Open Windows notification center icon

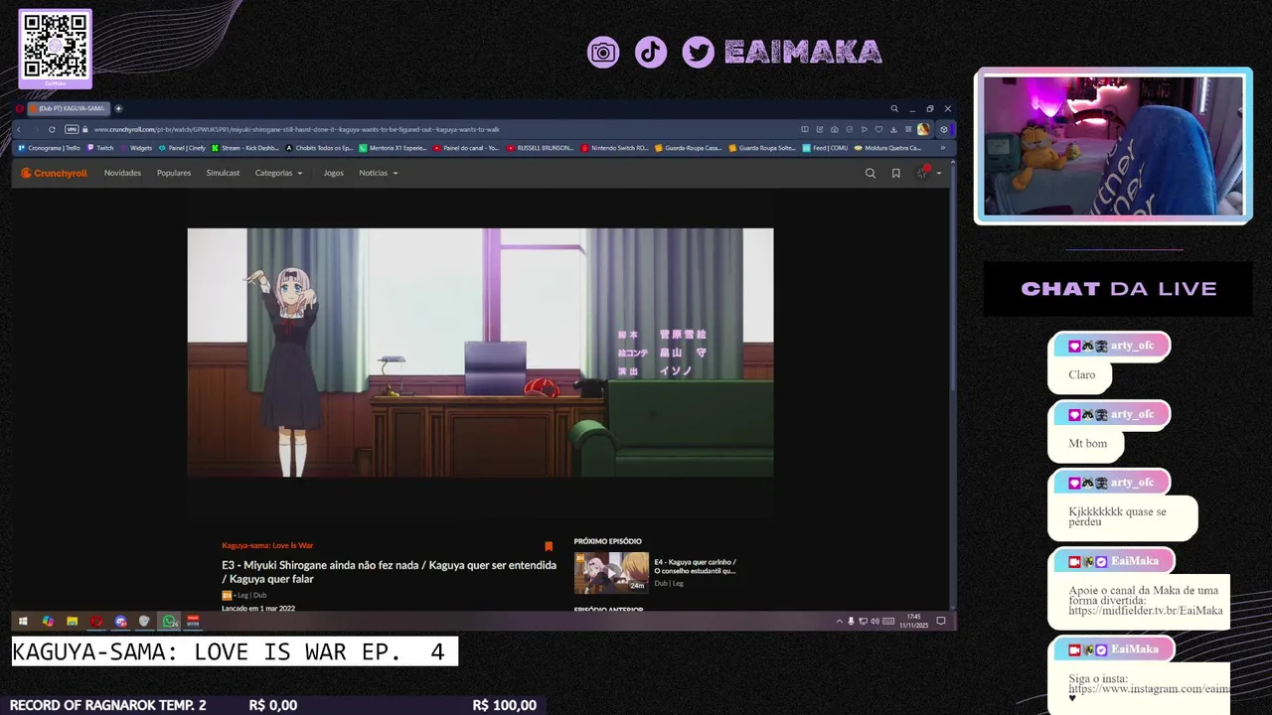(941, 621)
